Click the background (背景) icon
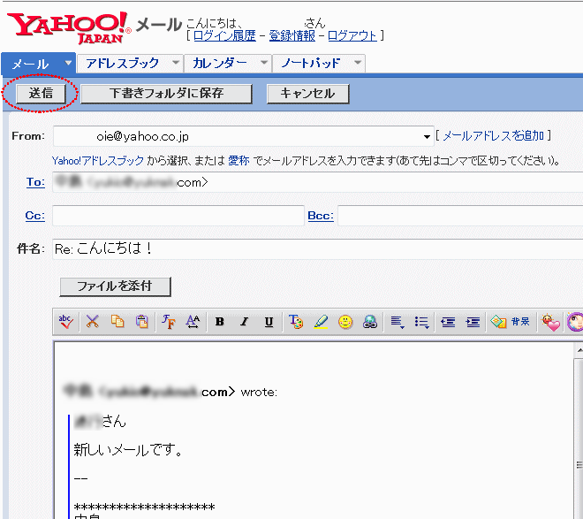The height and width of the screenshot is (519, 583). (x=511, y=323)
